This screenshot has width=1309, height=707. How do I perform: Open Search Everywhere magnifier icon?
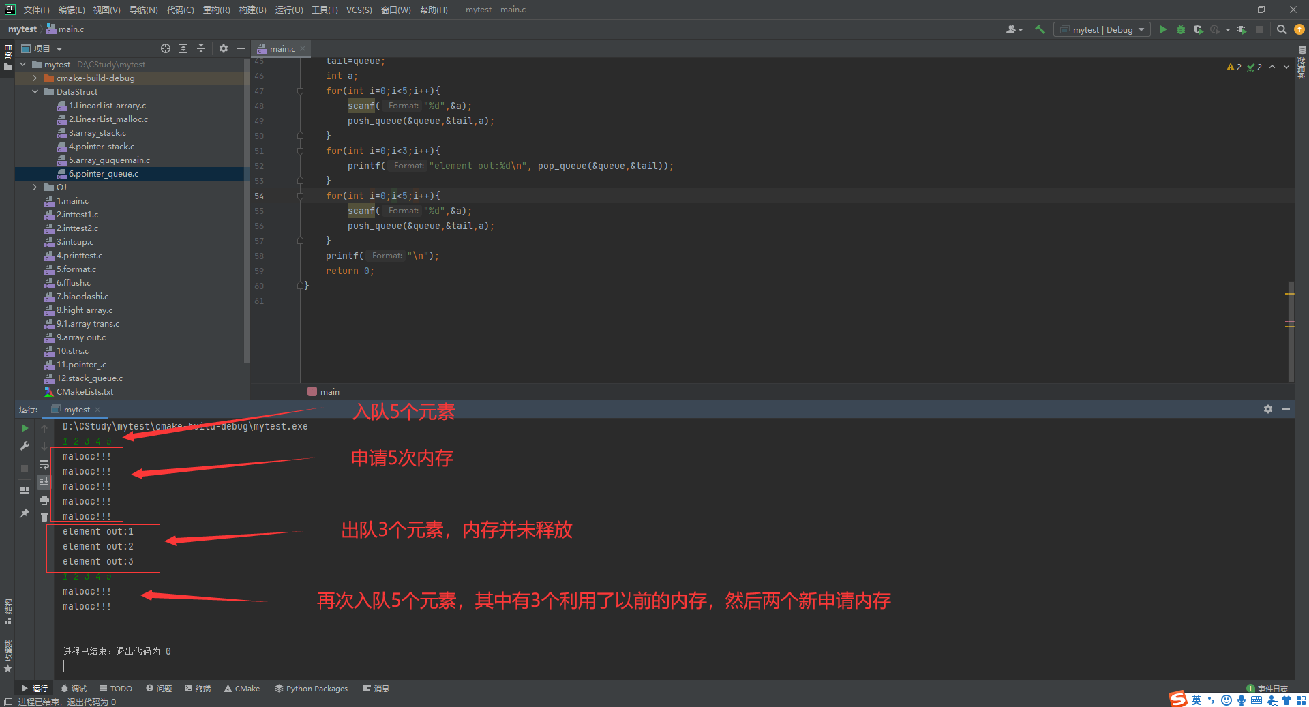point(1282,29)
